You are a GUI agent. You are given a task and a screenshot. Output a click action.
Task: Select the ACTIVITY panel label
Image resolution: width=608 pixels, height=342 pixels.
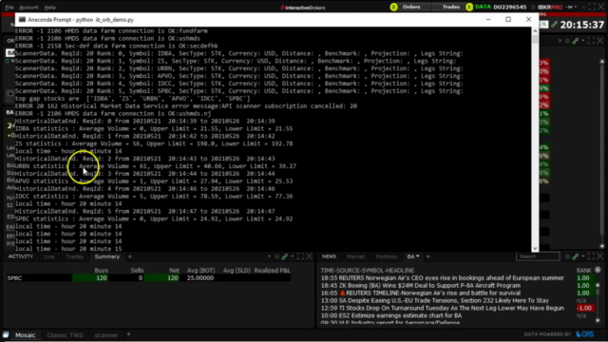[21, 256]
